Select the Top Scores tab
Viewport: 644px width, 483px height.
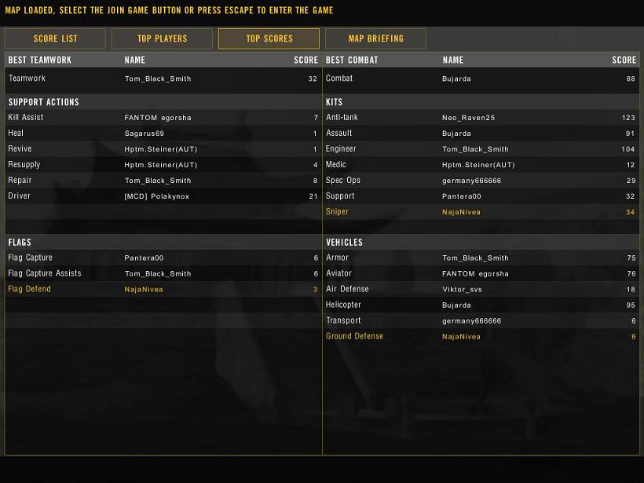(x=269, y=38)
